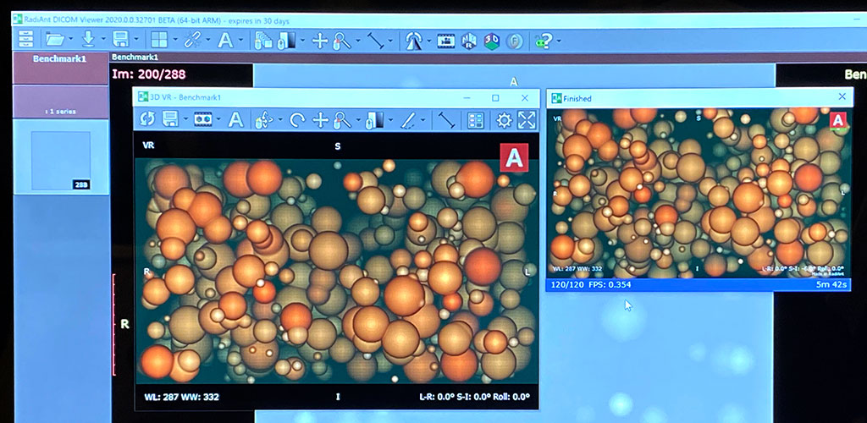Select the main toolbar length measurement tool

(376, 41)
